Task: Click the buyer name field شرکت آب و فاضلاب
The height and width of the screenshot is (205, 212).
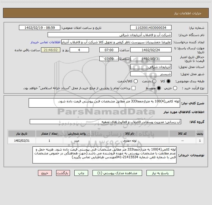Action: 110,35
